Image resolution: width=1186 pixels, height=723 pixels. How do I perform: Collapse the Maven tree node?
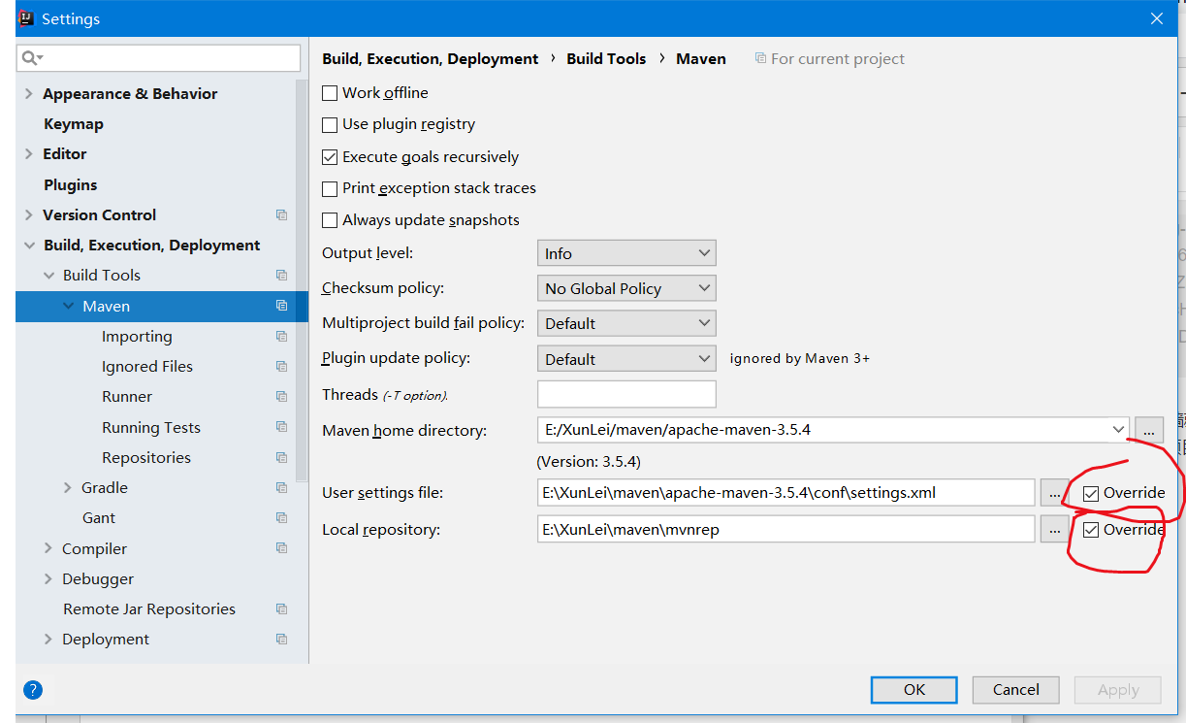point(68,306)
